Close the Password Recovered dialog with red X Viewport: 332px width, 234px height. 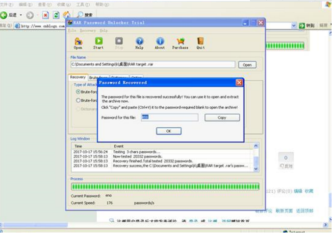239,82
